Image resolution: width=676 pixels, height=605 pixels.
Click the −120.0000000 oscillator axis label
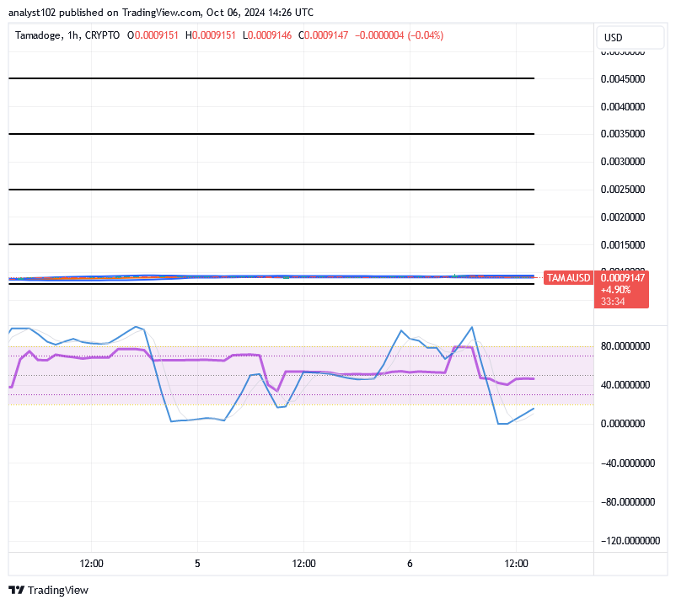pyautogui.click(x=630, y=541)
